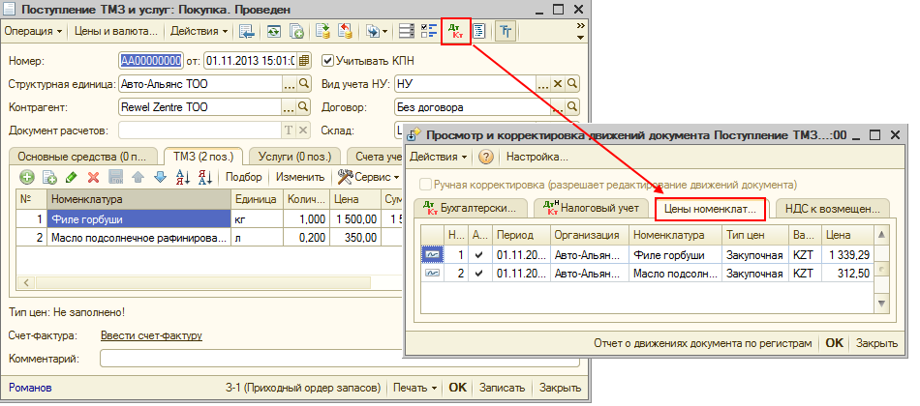The image size is (920, 406).
Task: Click the green add row icon
Action: point(25,177)
